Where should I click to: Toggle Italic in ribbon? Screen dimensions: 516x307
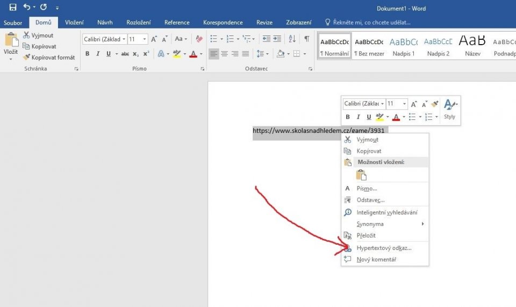[x=98, y=54]
